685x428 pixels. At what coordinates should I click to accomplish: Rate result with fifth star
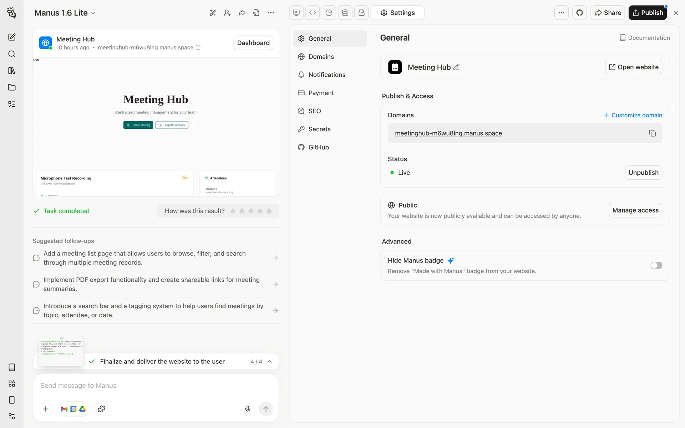(x=269, y=211)
